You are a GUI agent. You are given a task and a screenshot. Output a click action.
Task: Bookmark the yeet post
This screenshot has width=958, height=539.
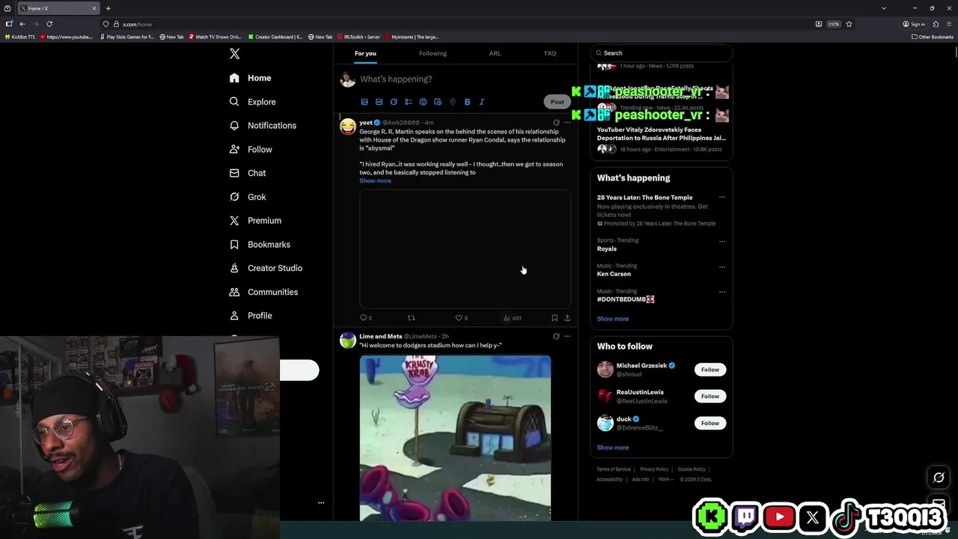(554, 318)
